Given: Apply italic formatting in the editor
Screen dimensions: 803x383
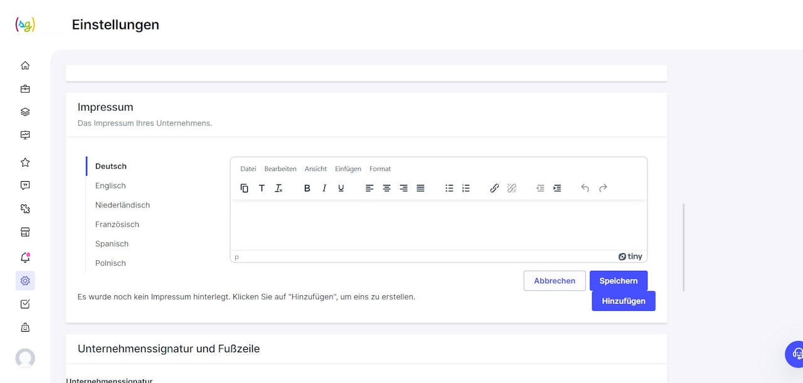Looking at the screenshot, I should [x=324, y=188].
